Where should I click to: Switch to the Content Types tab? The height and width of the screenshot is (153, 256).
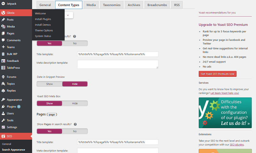click(68, 5)
